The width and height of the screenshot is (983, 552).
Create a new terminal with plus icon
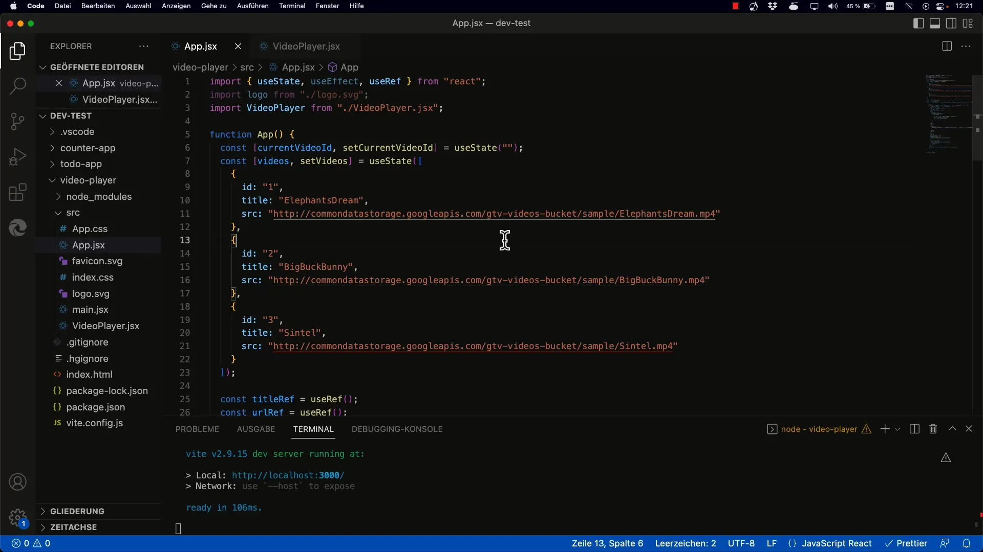coord(885,429)
